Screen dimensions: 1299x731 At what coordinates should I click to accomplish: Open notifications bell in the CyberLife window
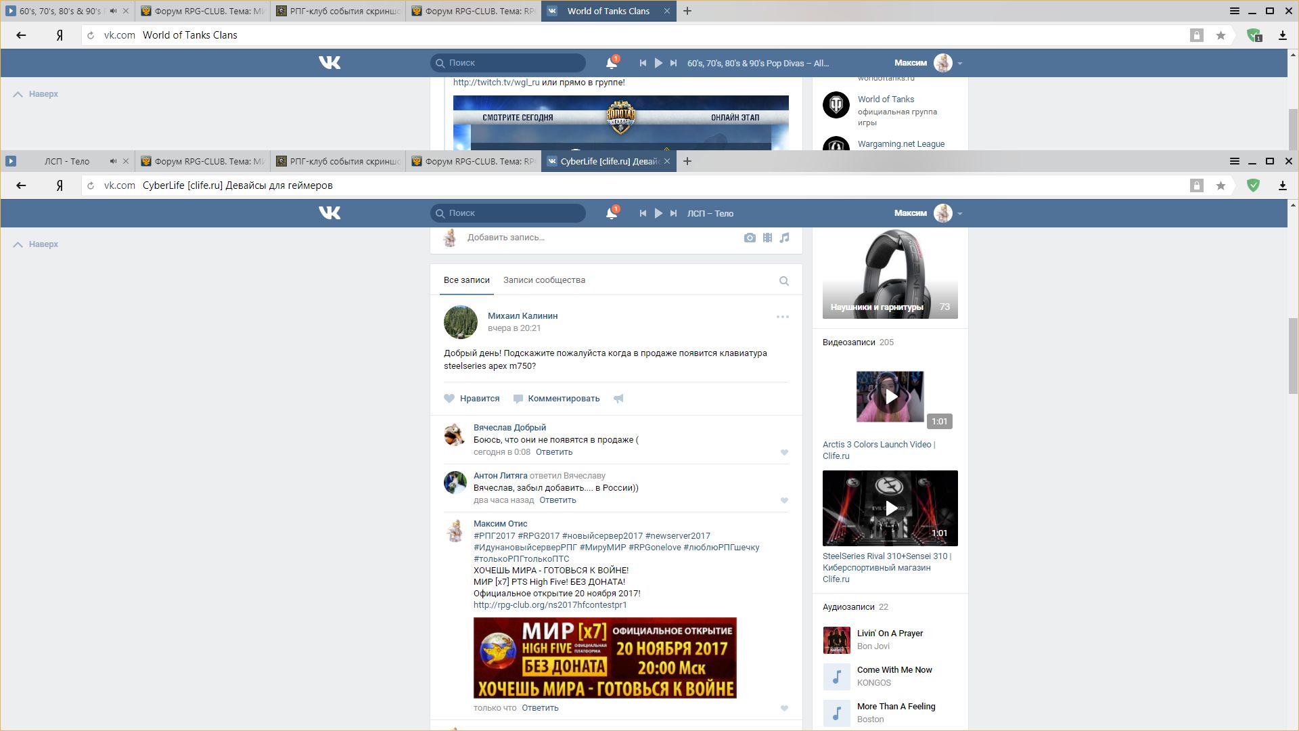tap(612, 213)
